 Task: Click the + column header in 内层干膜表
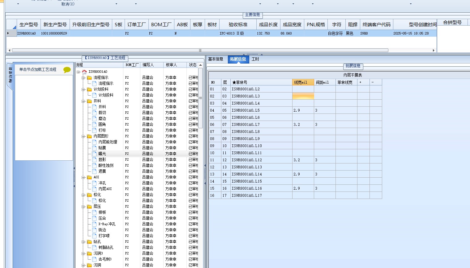363,82
